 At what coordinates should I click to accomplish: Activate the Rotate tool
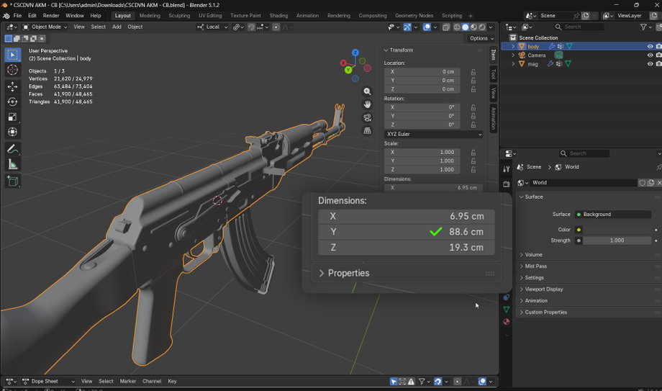(x=12, y=102)
